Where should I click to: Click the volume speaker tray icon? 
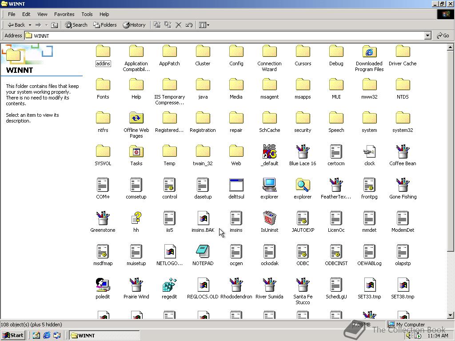tap(409, 336)
